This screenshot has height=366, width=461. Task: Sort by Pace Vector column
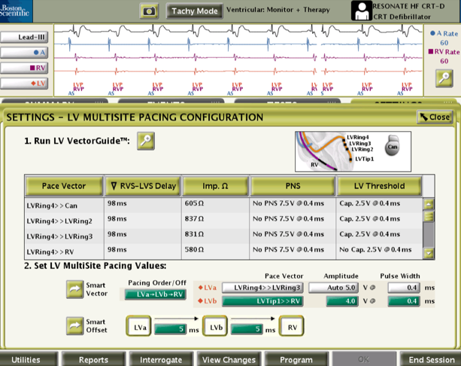[x=64, y=186]
